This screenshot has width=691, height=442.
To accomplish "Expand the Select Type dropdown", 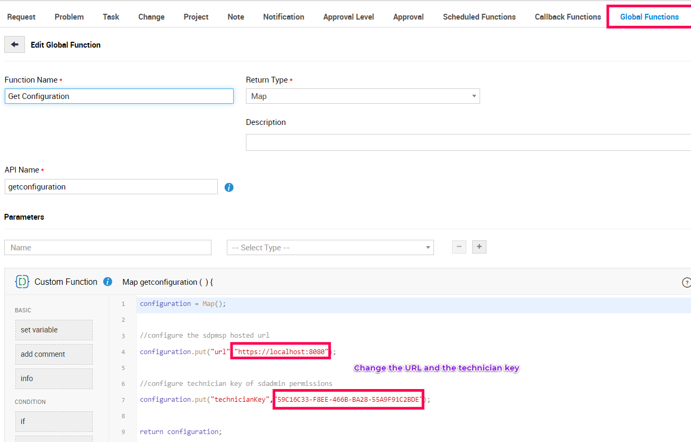I will coord(330,248).
